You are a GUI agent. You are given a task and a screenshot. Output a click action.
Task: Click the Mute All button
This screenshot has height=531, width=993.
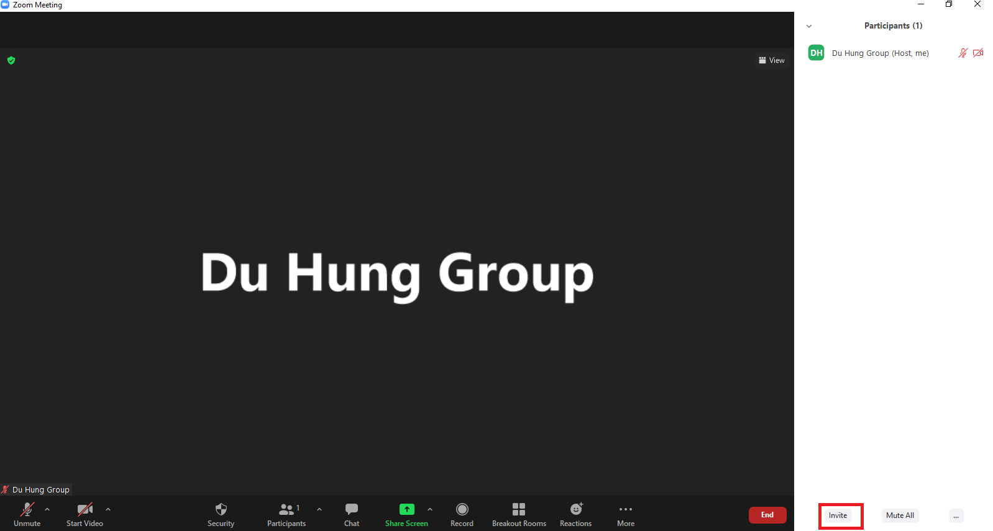point(900,515)
